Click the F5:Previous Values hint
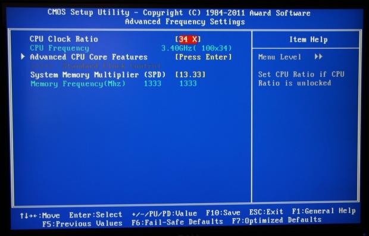The height and width of the screenshot is (236, 369). tap(82, 224)
